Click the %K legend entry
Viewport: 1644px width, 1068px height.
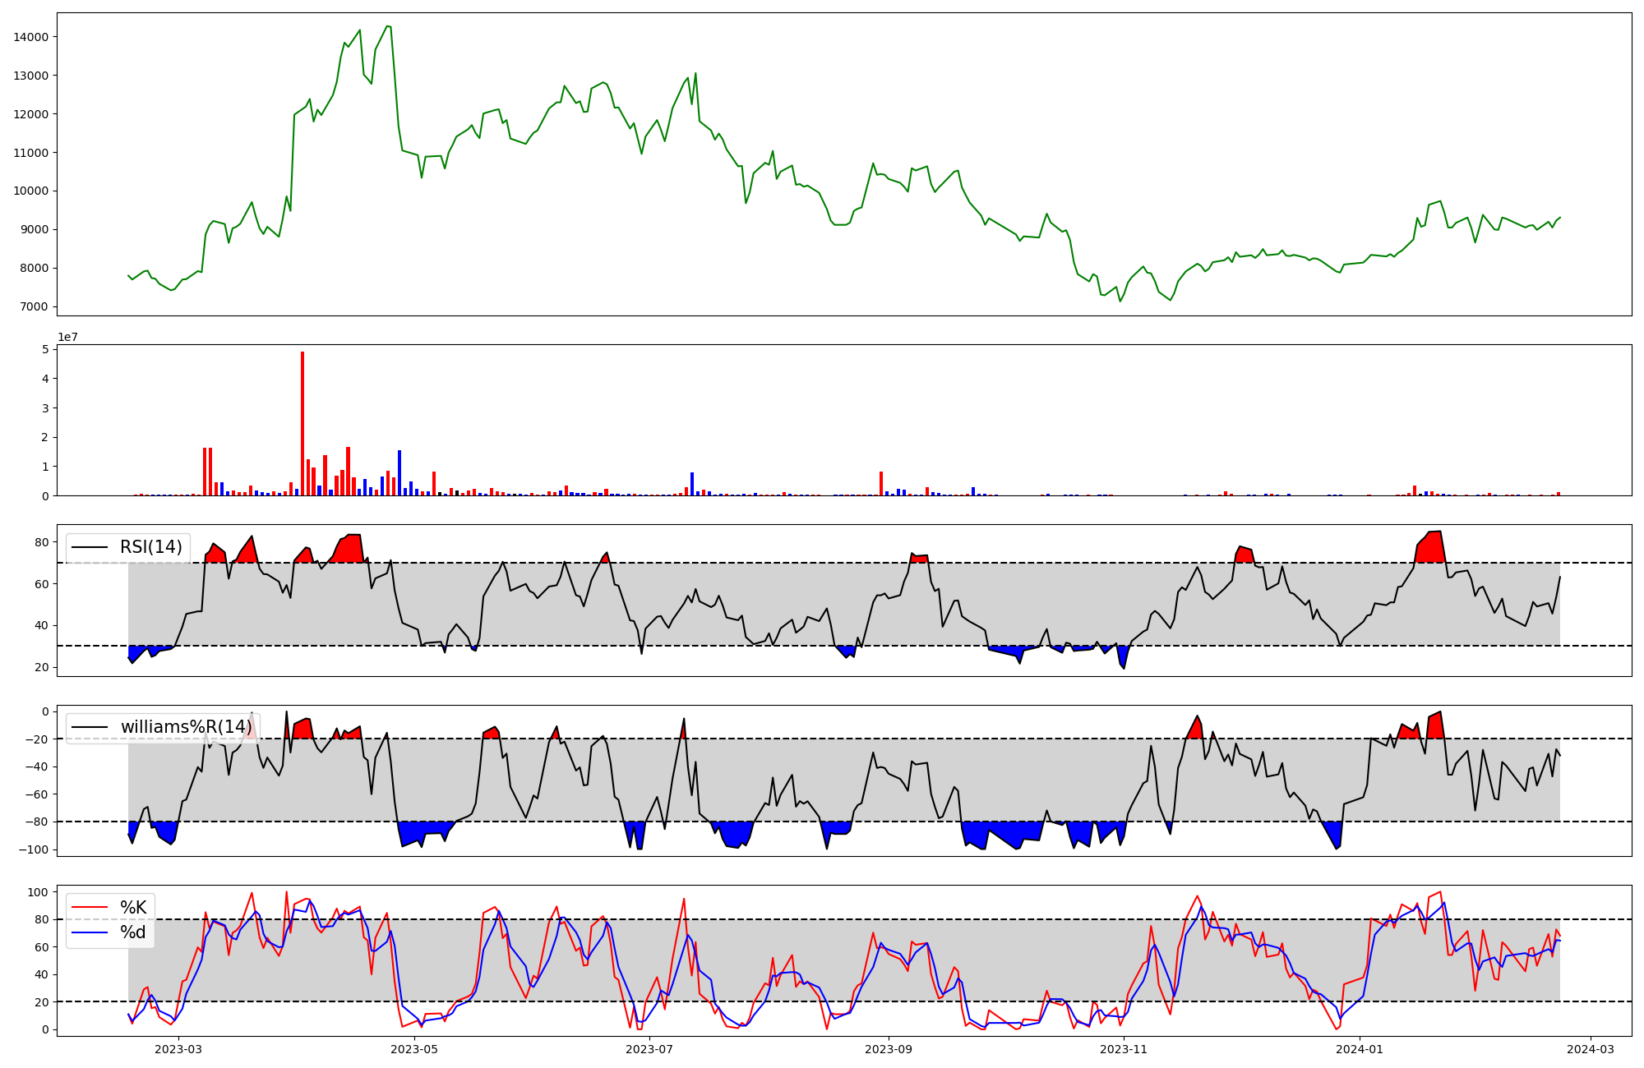133,908
